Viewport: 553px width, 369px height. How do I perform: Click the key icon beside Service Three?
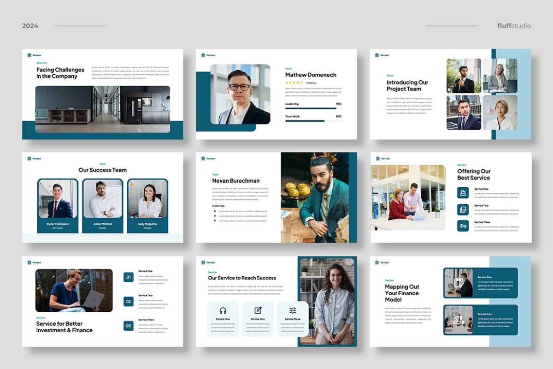463,226
